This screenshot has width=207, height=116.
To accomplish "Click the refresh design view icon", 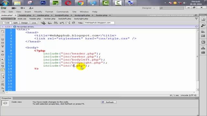I will click(73, 23).
